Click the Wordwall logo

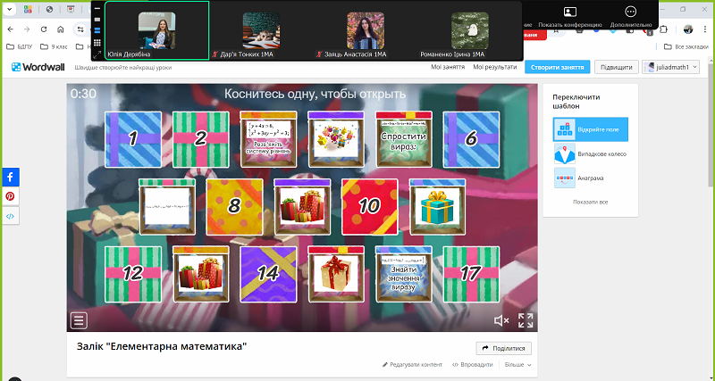click(36, 67)
